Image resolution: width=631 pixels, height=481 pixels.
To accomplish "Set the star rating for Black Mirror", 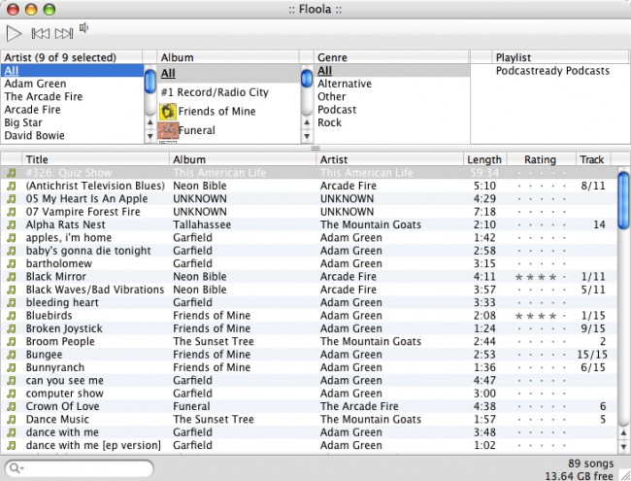I will pyautogui.click(x=540, y=277).
